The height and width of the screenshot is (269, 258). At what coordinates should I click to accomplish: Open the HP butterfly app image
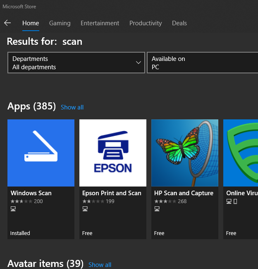click(185, 153)
